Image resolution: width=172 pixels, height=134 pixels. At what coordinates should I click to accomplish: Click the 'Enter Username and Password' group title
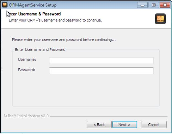40,50
